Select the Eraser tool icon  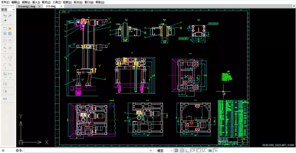(5, 21)
